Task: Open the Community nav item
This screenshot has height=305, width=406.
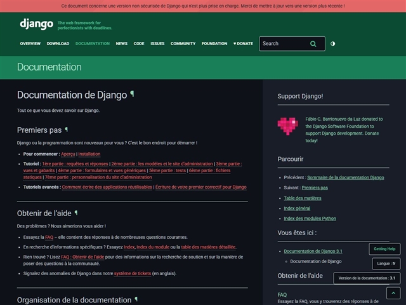Action: (x=183, y=44)
